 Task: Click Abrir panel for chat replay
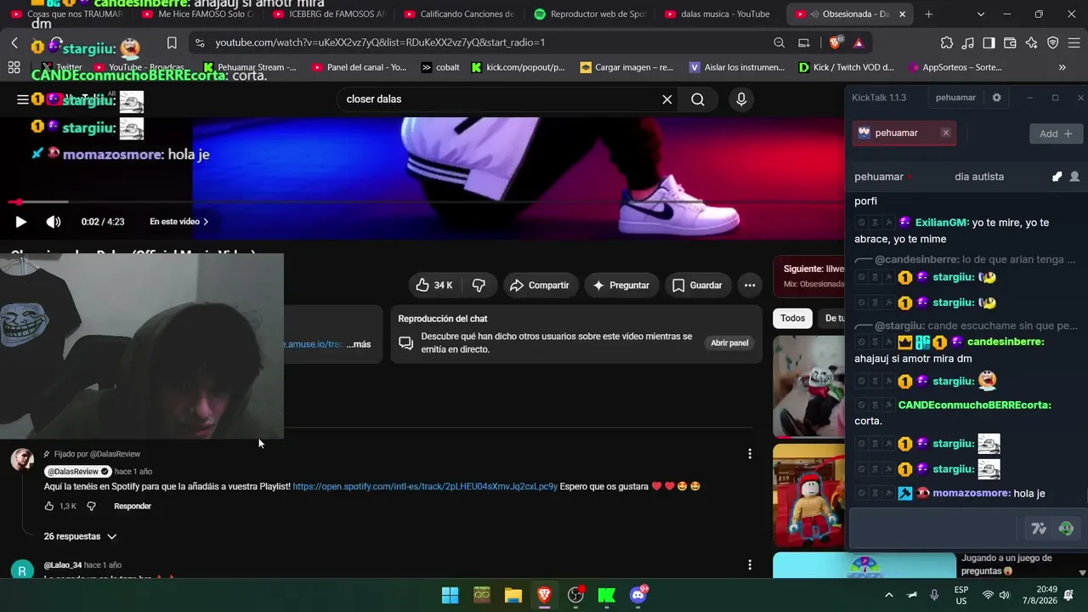point(729,343)
